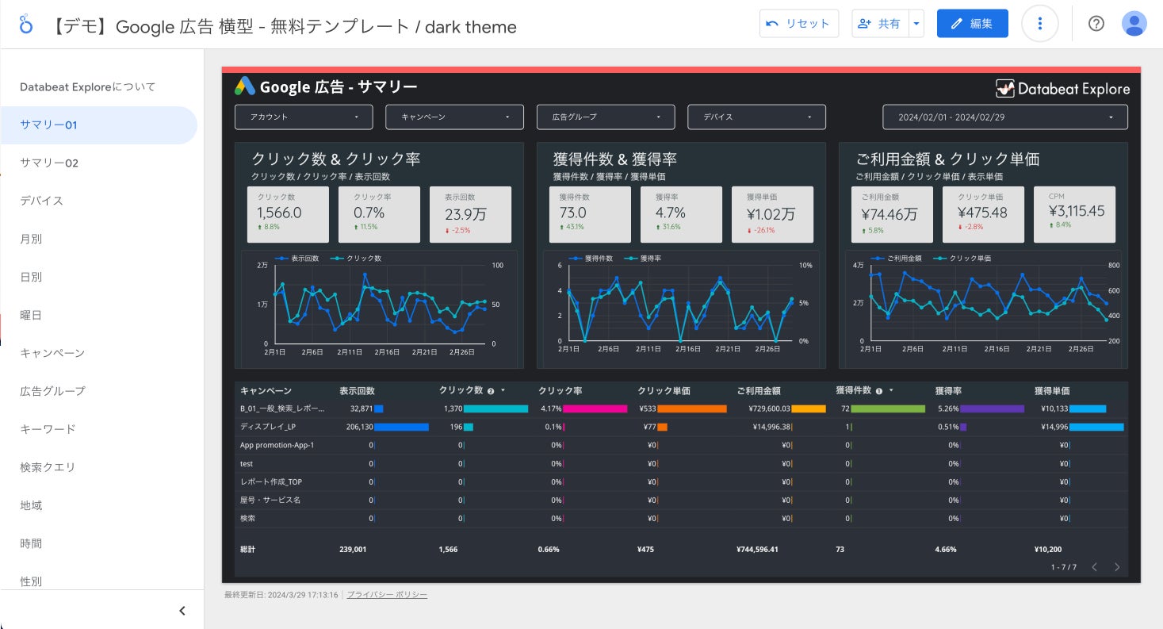
Task: Select the レポート作成_TOP campaign row
Action: click(x=679, y=481)
